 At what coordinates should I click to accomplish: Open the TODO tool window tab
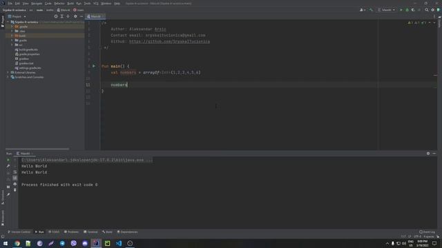pyautogui.click(x=54, y=232)
